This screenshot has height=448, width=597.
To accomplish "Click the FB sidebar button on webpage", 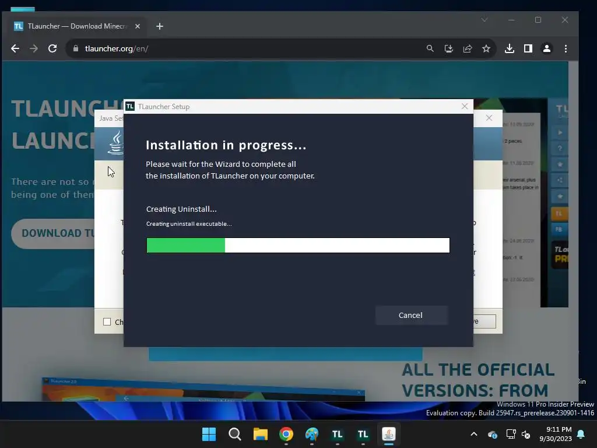I will coord(559,229).
